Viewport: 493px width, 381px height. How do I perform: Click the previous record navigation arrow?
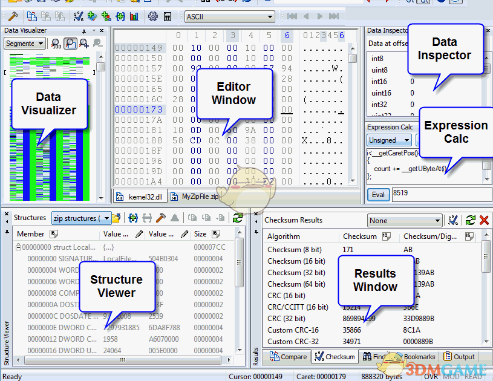306,16
